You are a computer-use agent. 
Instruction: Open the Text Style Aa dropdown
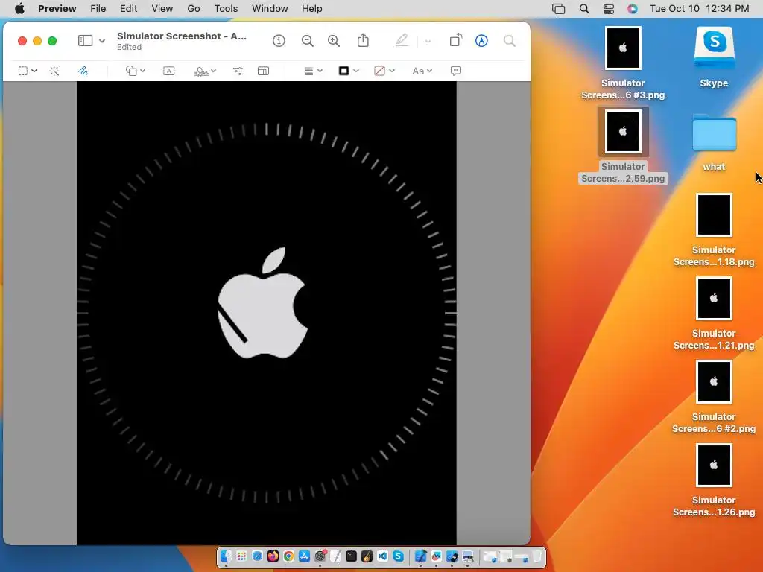tap(422, 71)
